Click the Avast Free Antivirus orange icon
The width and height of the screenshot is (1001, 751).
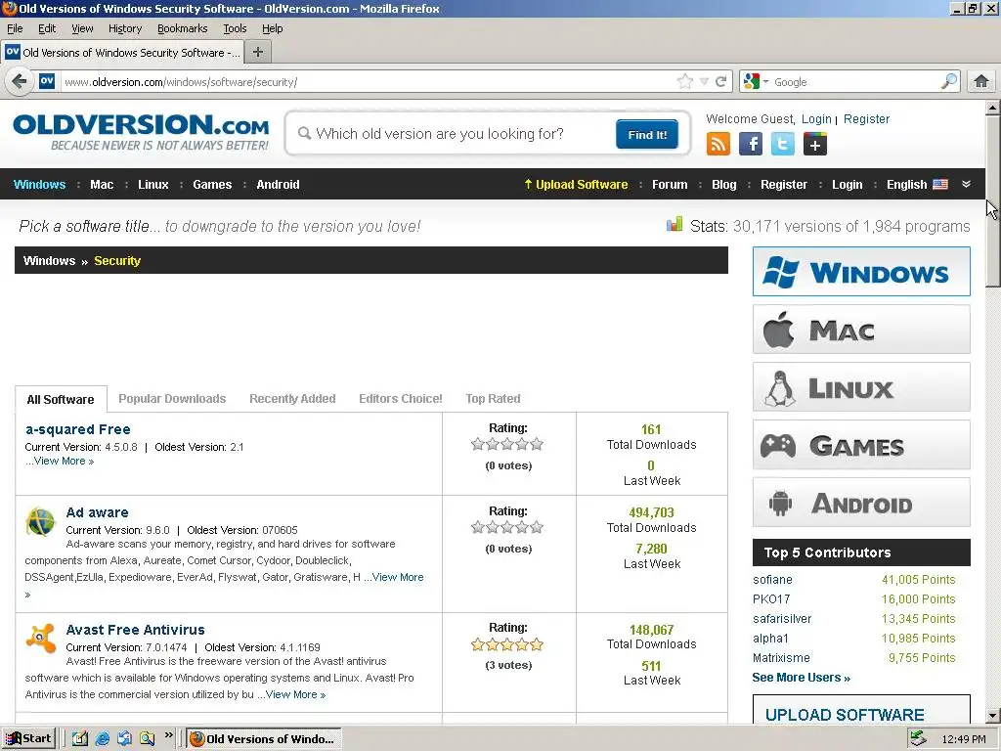coord(40,639)
